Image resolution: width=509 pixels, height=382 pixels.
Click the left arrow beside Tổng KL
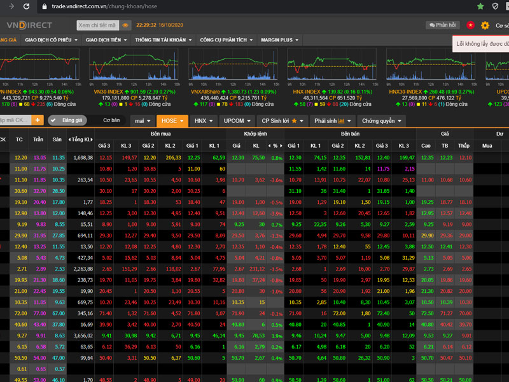tap(69, 139)
